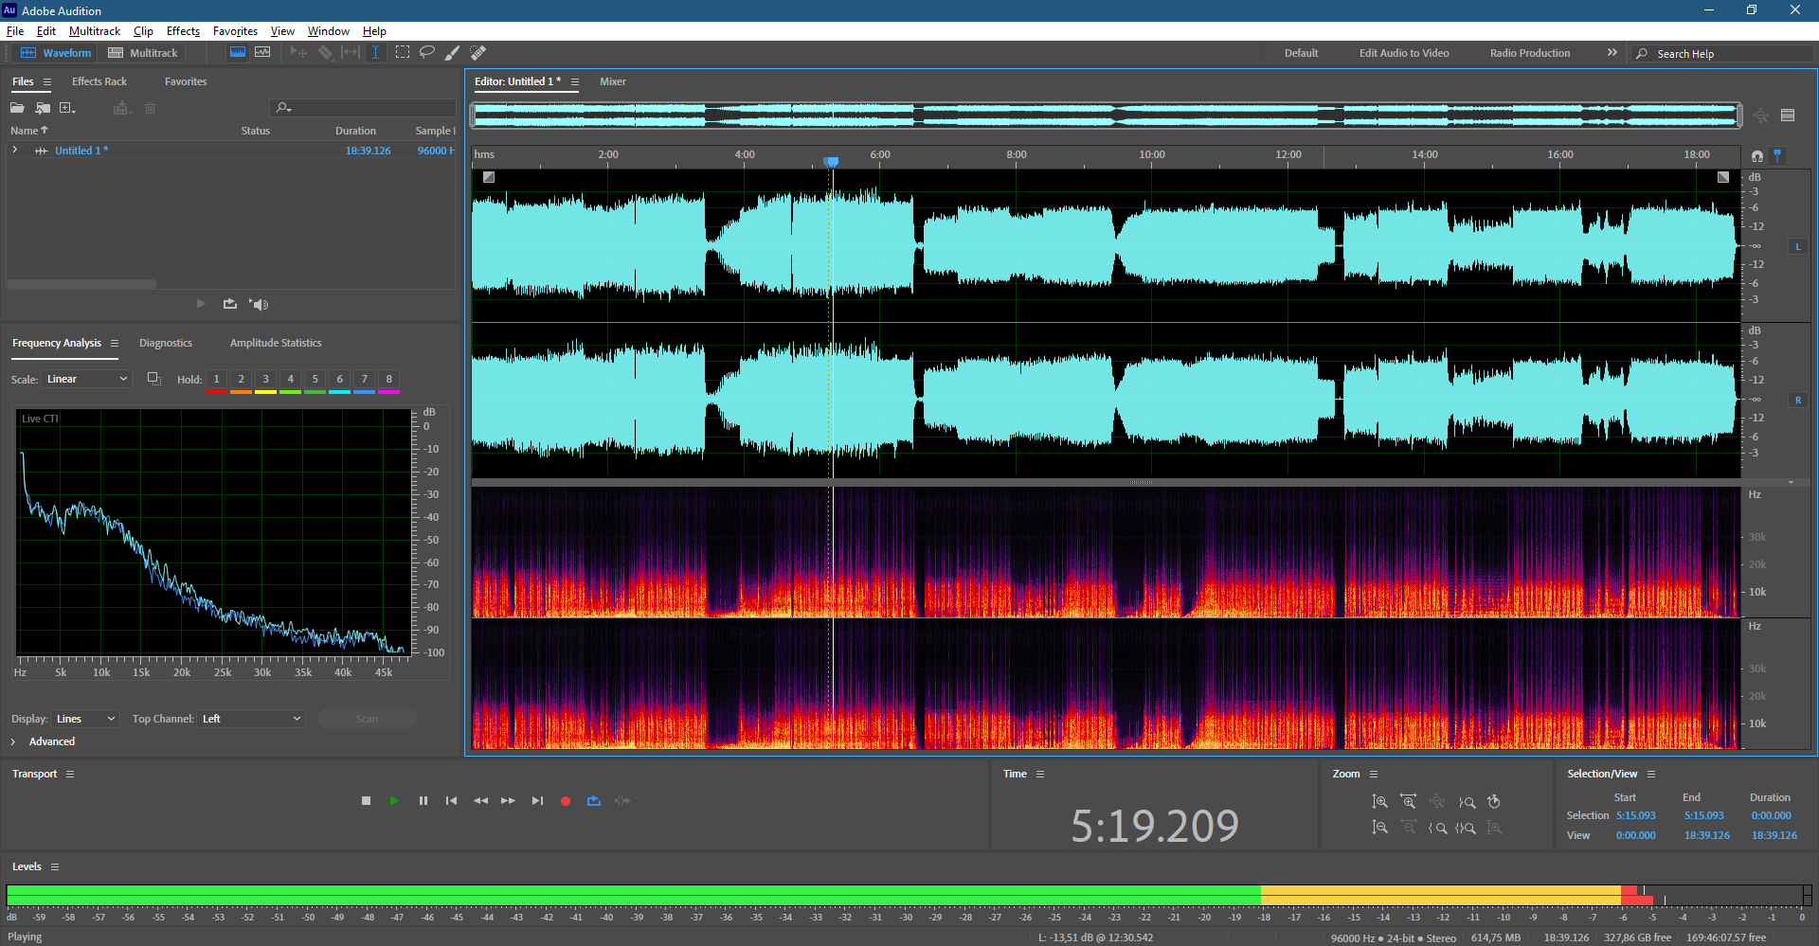Switch to the Effects Rack tab
The width and height of the screenshot is (1819, 946).
(99, 81)
